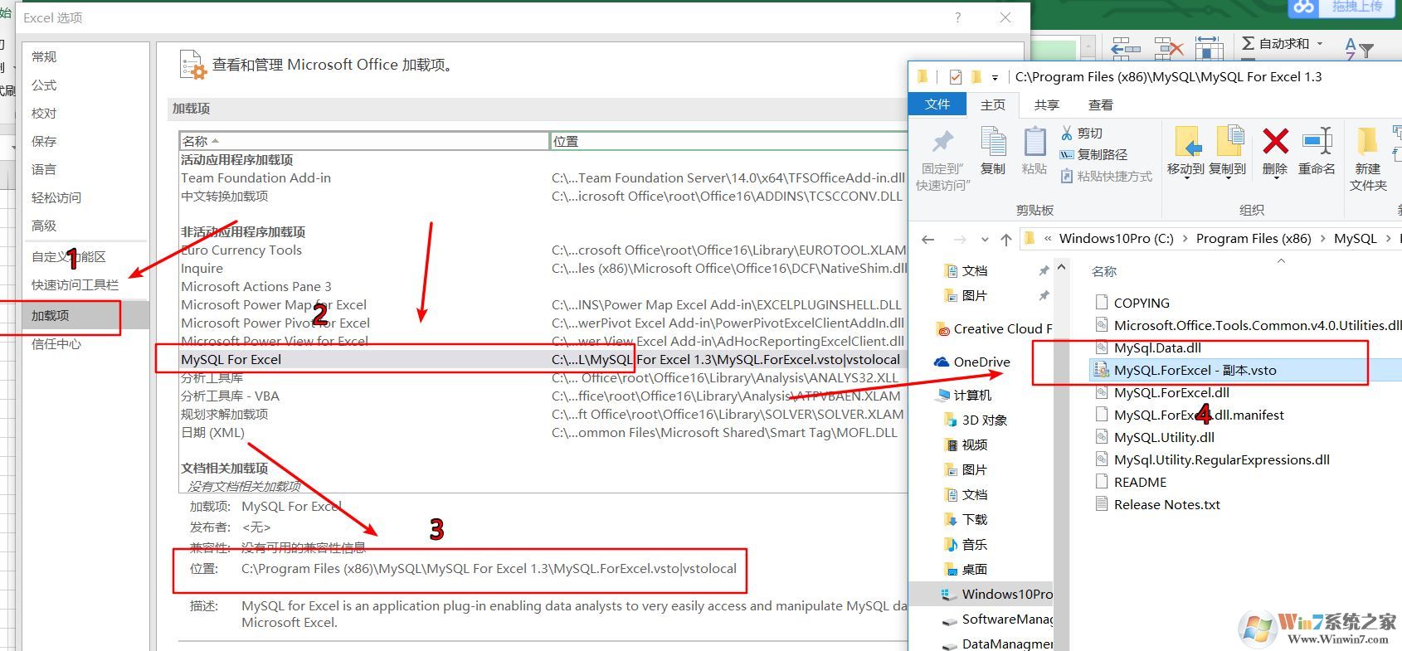Click the Excel AutoSum (自动求和) icon
The width and height of the screenshot is (1402, 651).
pyautogui.click(x=1248, y=43)
